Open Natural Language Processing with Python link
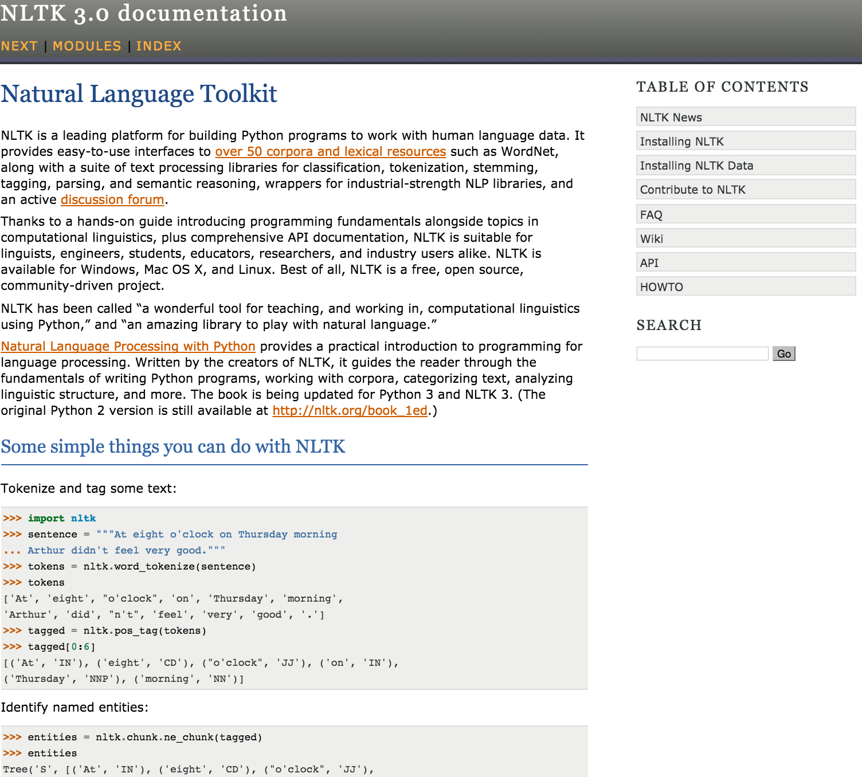The height and width of the screenshot is (777, 862). (x=128, y=346)
